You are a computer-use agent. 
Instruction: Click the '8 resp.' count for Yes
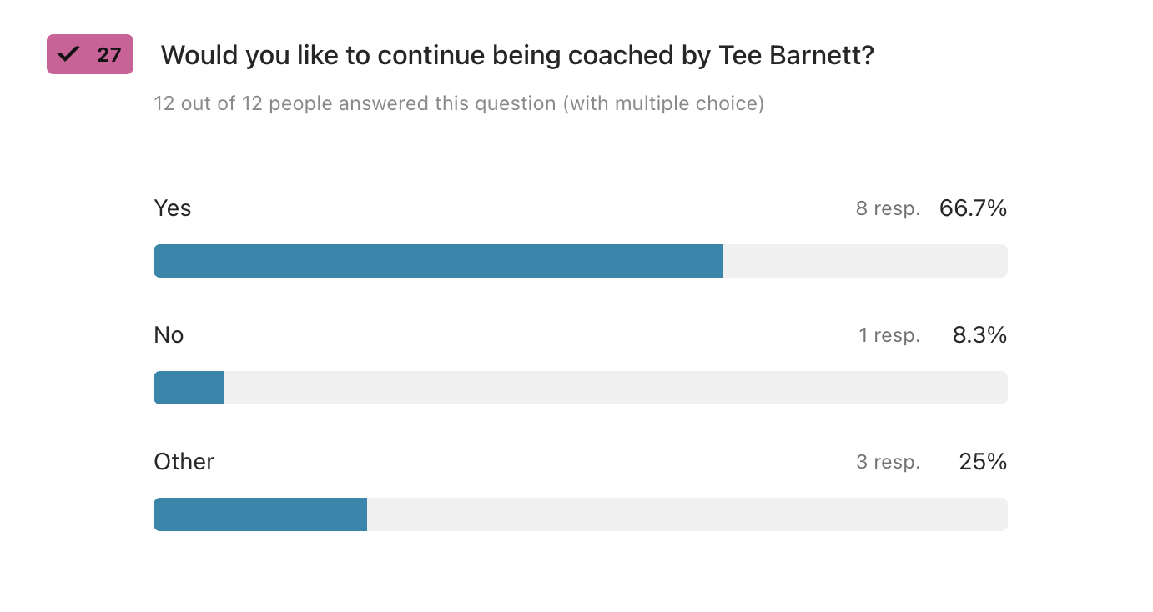[x=888, y=209]
